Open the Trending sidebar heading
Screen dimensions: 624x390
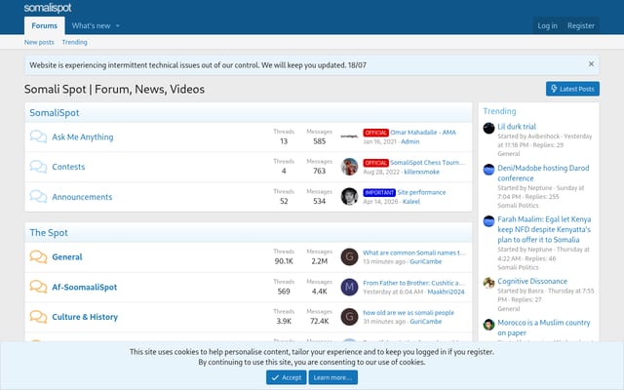pos(499,111)
